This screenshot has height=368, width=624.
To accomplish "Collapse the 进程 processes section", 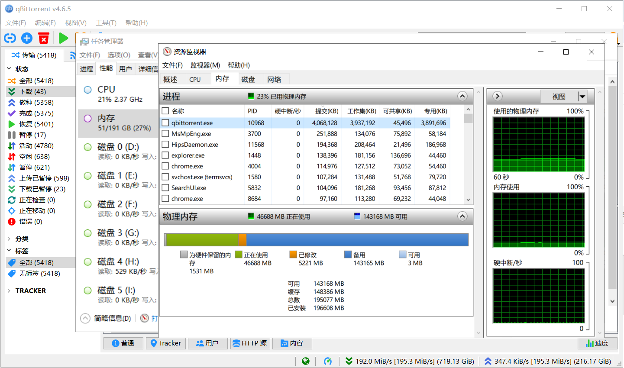I will [462, 96].
